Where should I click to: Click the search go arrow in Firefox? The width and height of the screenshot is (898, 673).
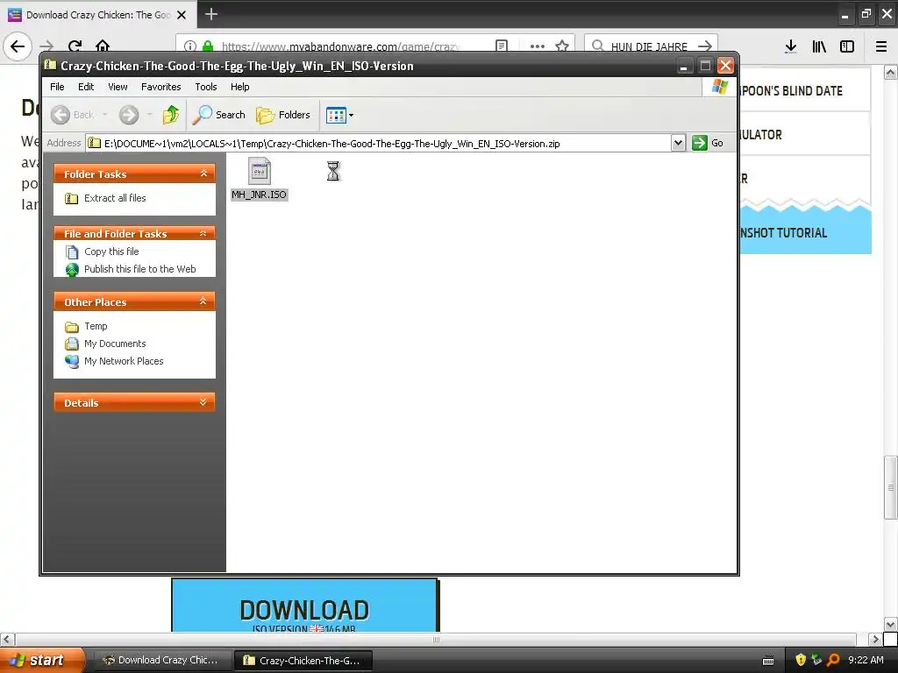pos(705,46)
